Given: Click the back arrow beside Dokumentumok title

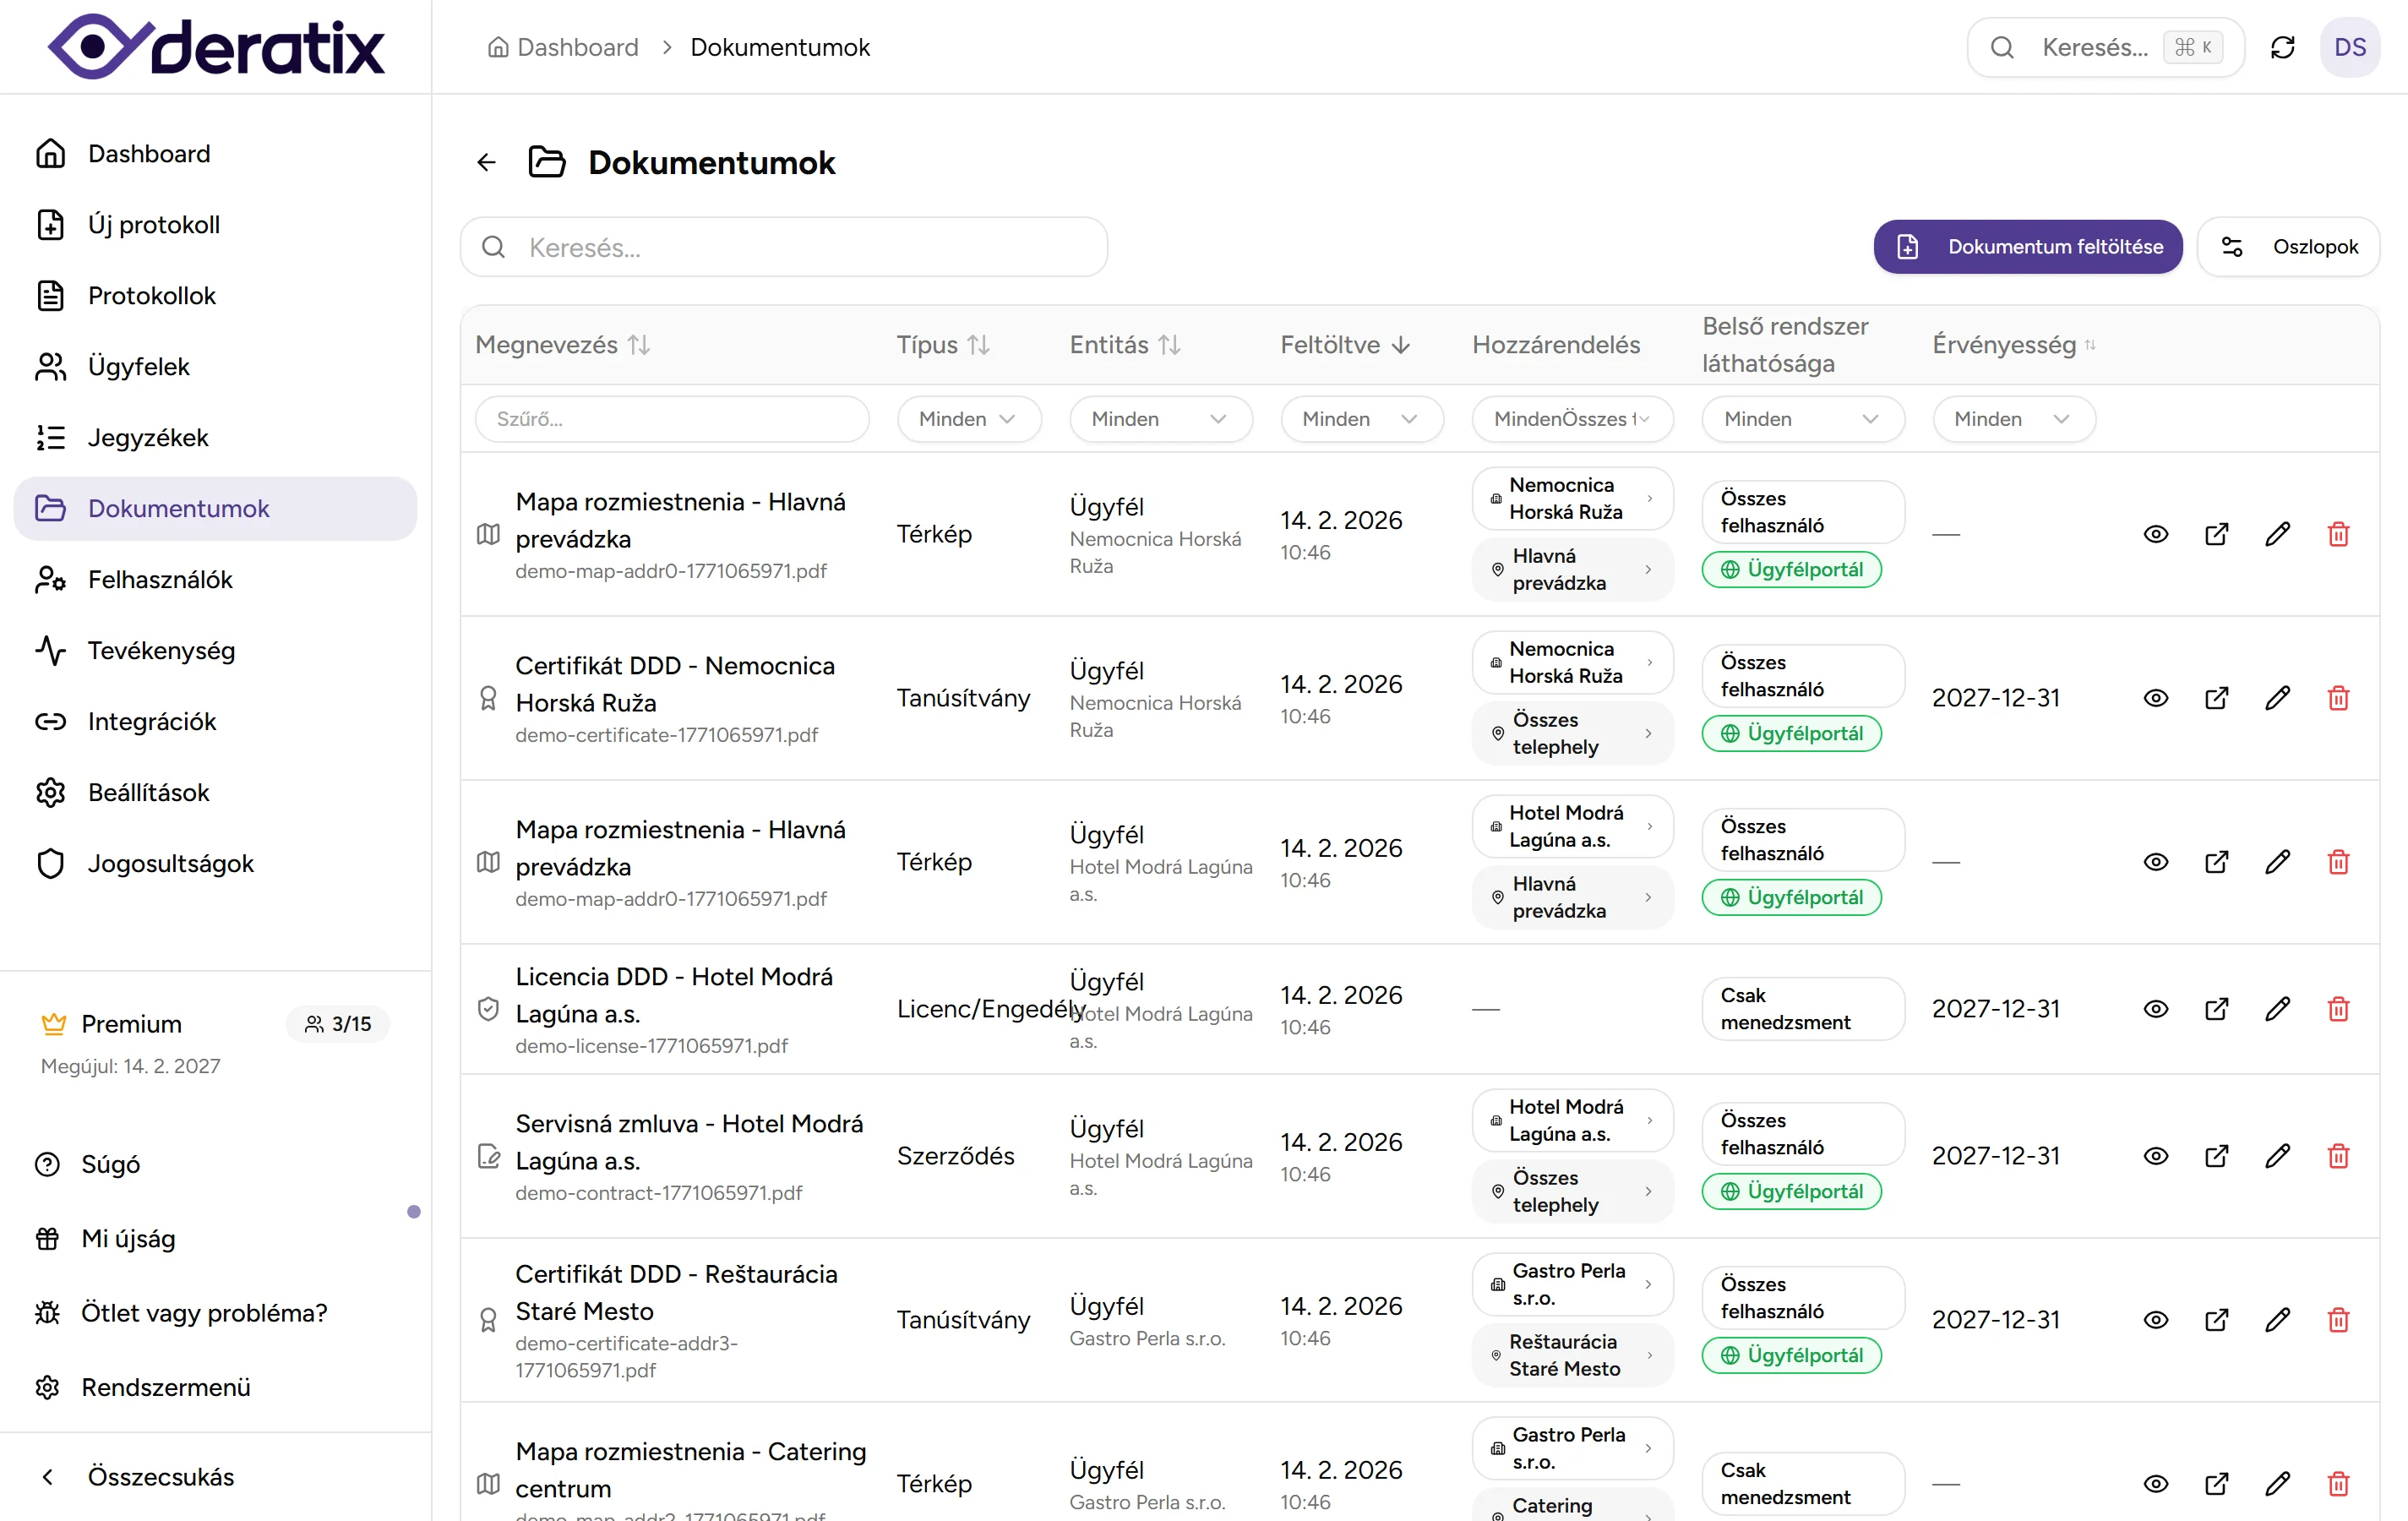Looking at the screenshot, I should [487, 162].
